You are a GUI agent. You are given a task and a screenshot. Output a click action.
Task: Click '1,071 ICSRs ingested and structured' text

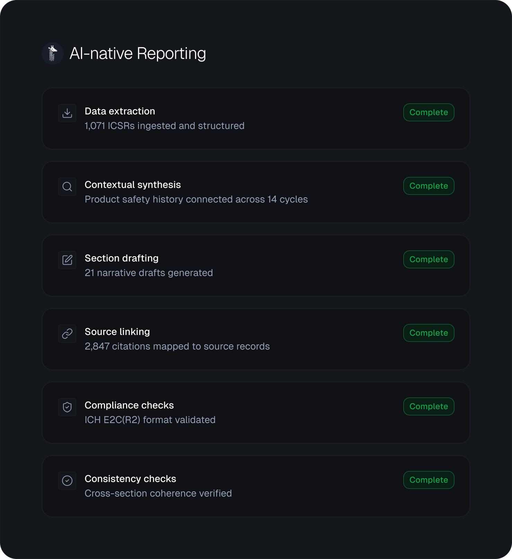(165, 126)
